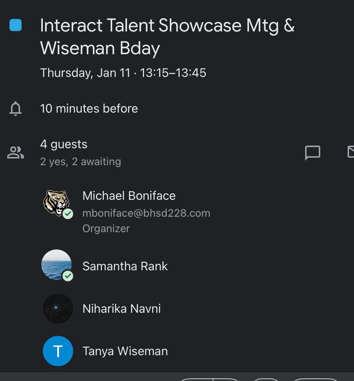Open the guest chat message icon
This screenshot has height=381, width=354.
(313, 153)
